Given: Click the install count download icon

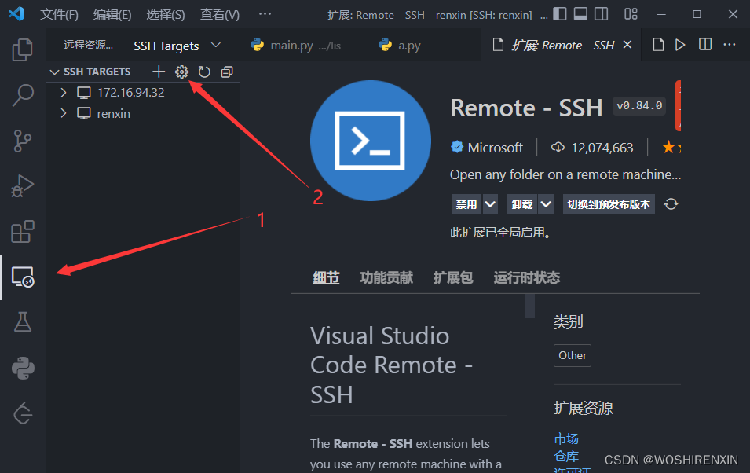Looking at the screenshot, I should tap(558, 148).
